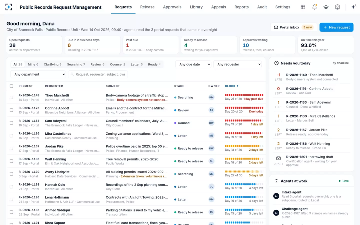Click the GL owner avatar for R-2026-1186
This screenshot has width=360, height=225.
click(211, 161)
